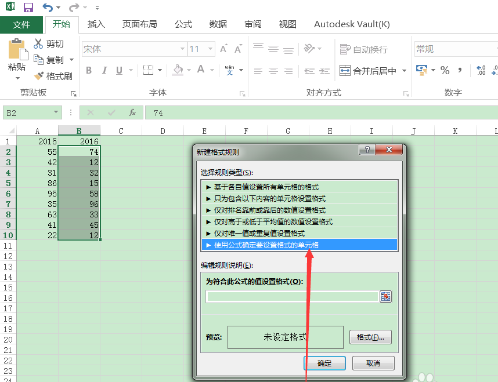Screen dimensions: 498x382
Task: Apply cell borders with the border icon
Action: click(x=148, y=70)
